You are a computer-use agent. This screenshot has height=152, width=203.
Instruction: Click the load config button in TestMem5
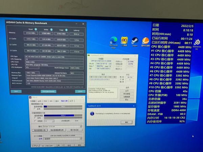click(x=127, y=97)
